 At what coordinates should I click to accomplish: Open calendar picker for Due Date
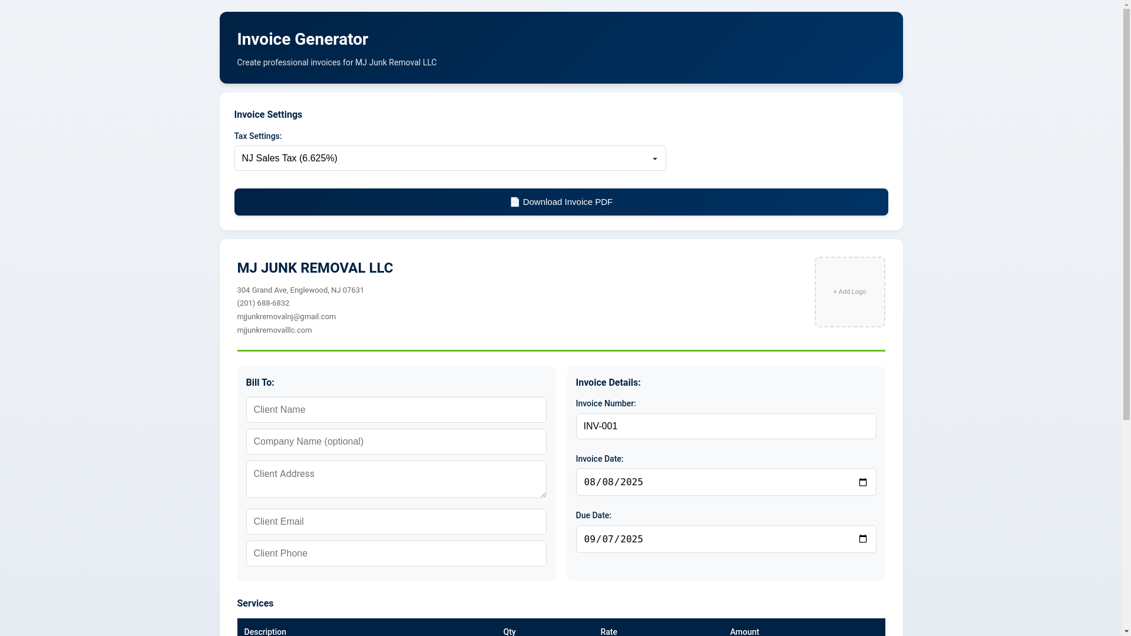(863, 539)
